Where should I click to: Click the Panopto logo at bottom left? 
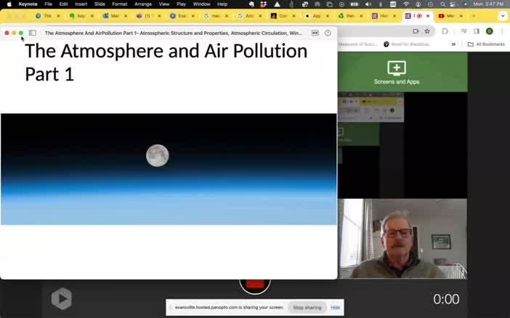pyautogui.click(x=61, y=298)
